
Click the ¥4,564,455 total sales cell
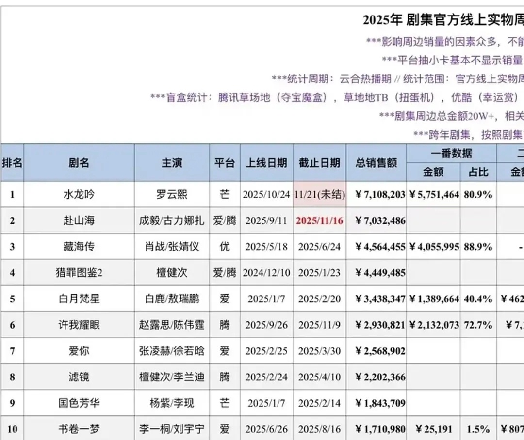(x=377, y=246)
